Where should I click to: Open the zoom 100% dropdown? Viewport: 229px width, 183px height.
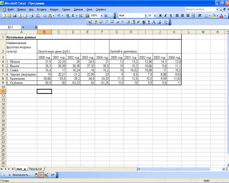click(x=102, y=16)
